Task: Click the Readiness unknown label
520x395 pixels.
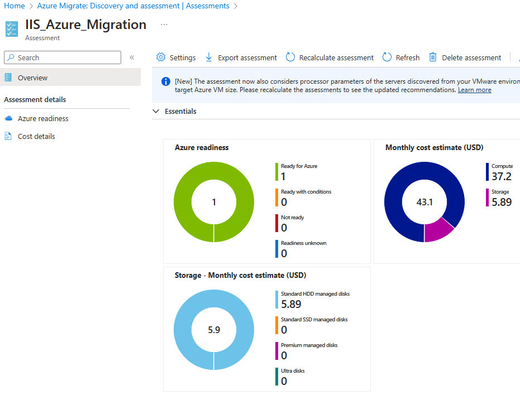Action: coord(304,243)
